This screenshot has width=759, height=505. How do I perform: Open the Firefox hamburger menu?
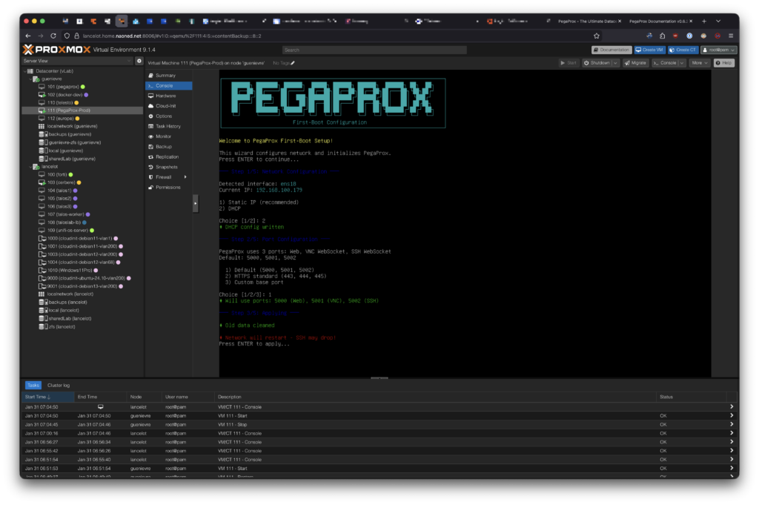click(x=730, y=36)
